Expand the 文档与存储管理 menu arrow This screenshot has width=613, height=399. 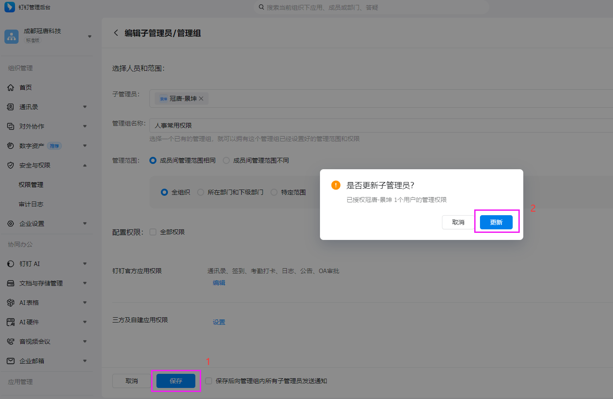[x=85, y=283]
